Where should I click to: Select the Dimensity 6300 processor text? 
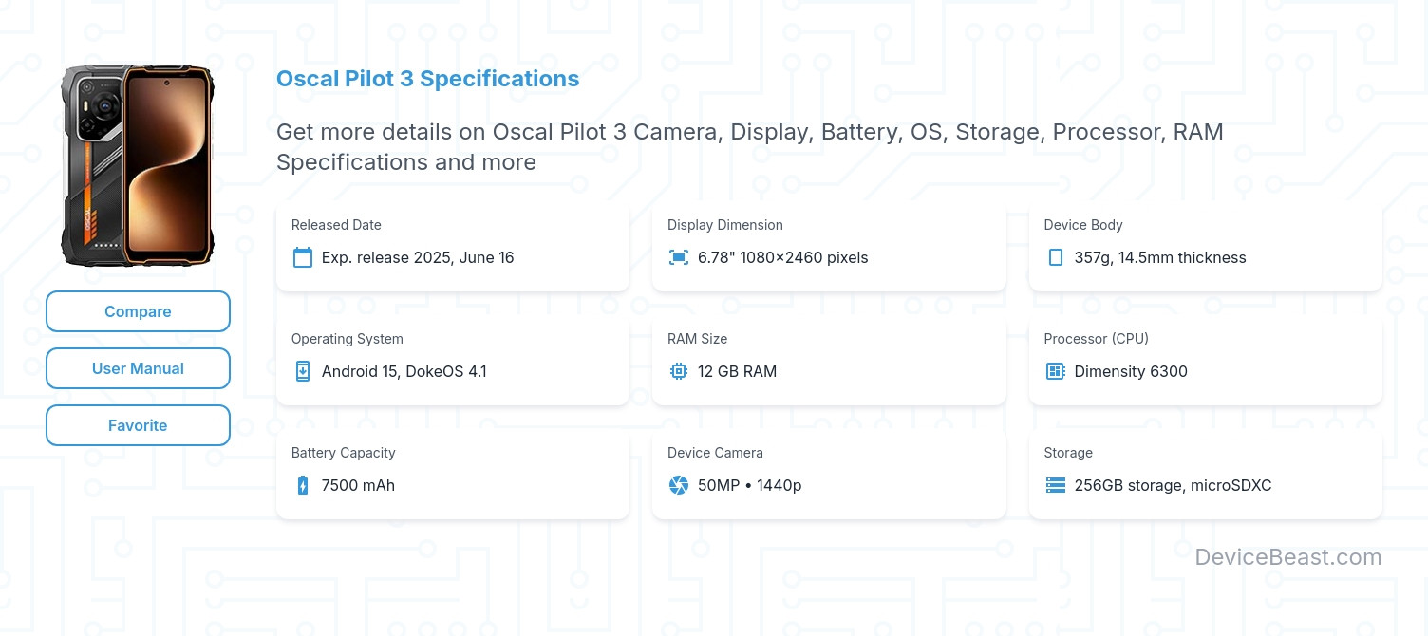pos(1131,371)
